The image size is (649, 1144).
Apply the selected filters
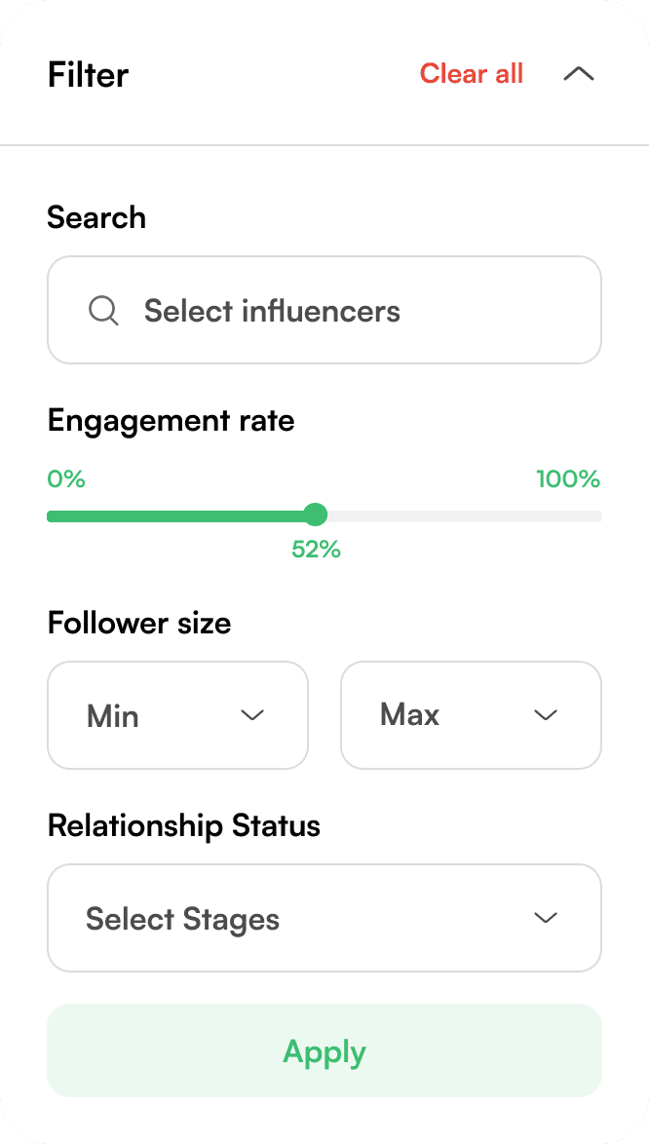coord(324,1050)
